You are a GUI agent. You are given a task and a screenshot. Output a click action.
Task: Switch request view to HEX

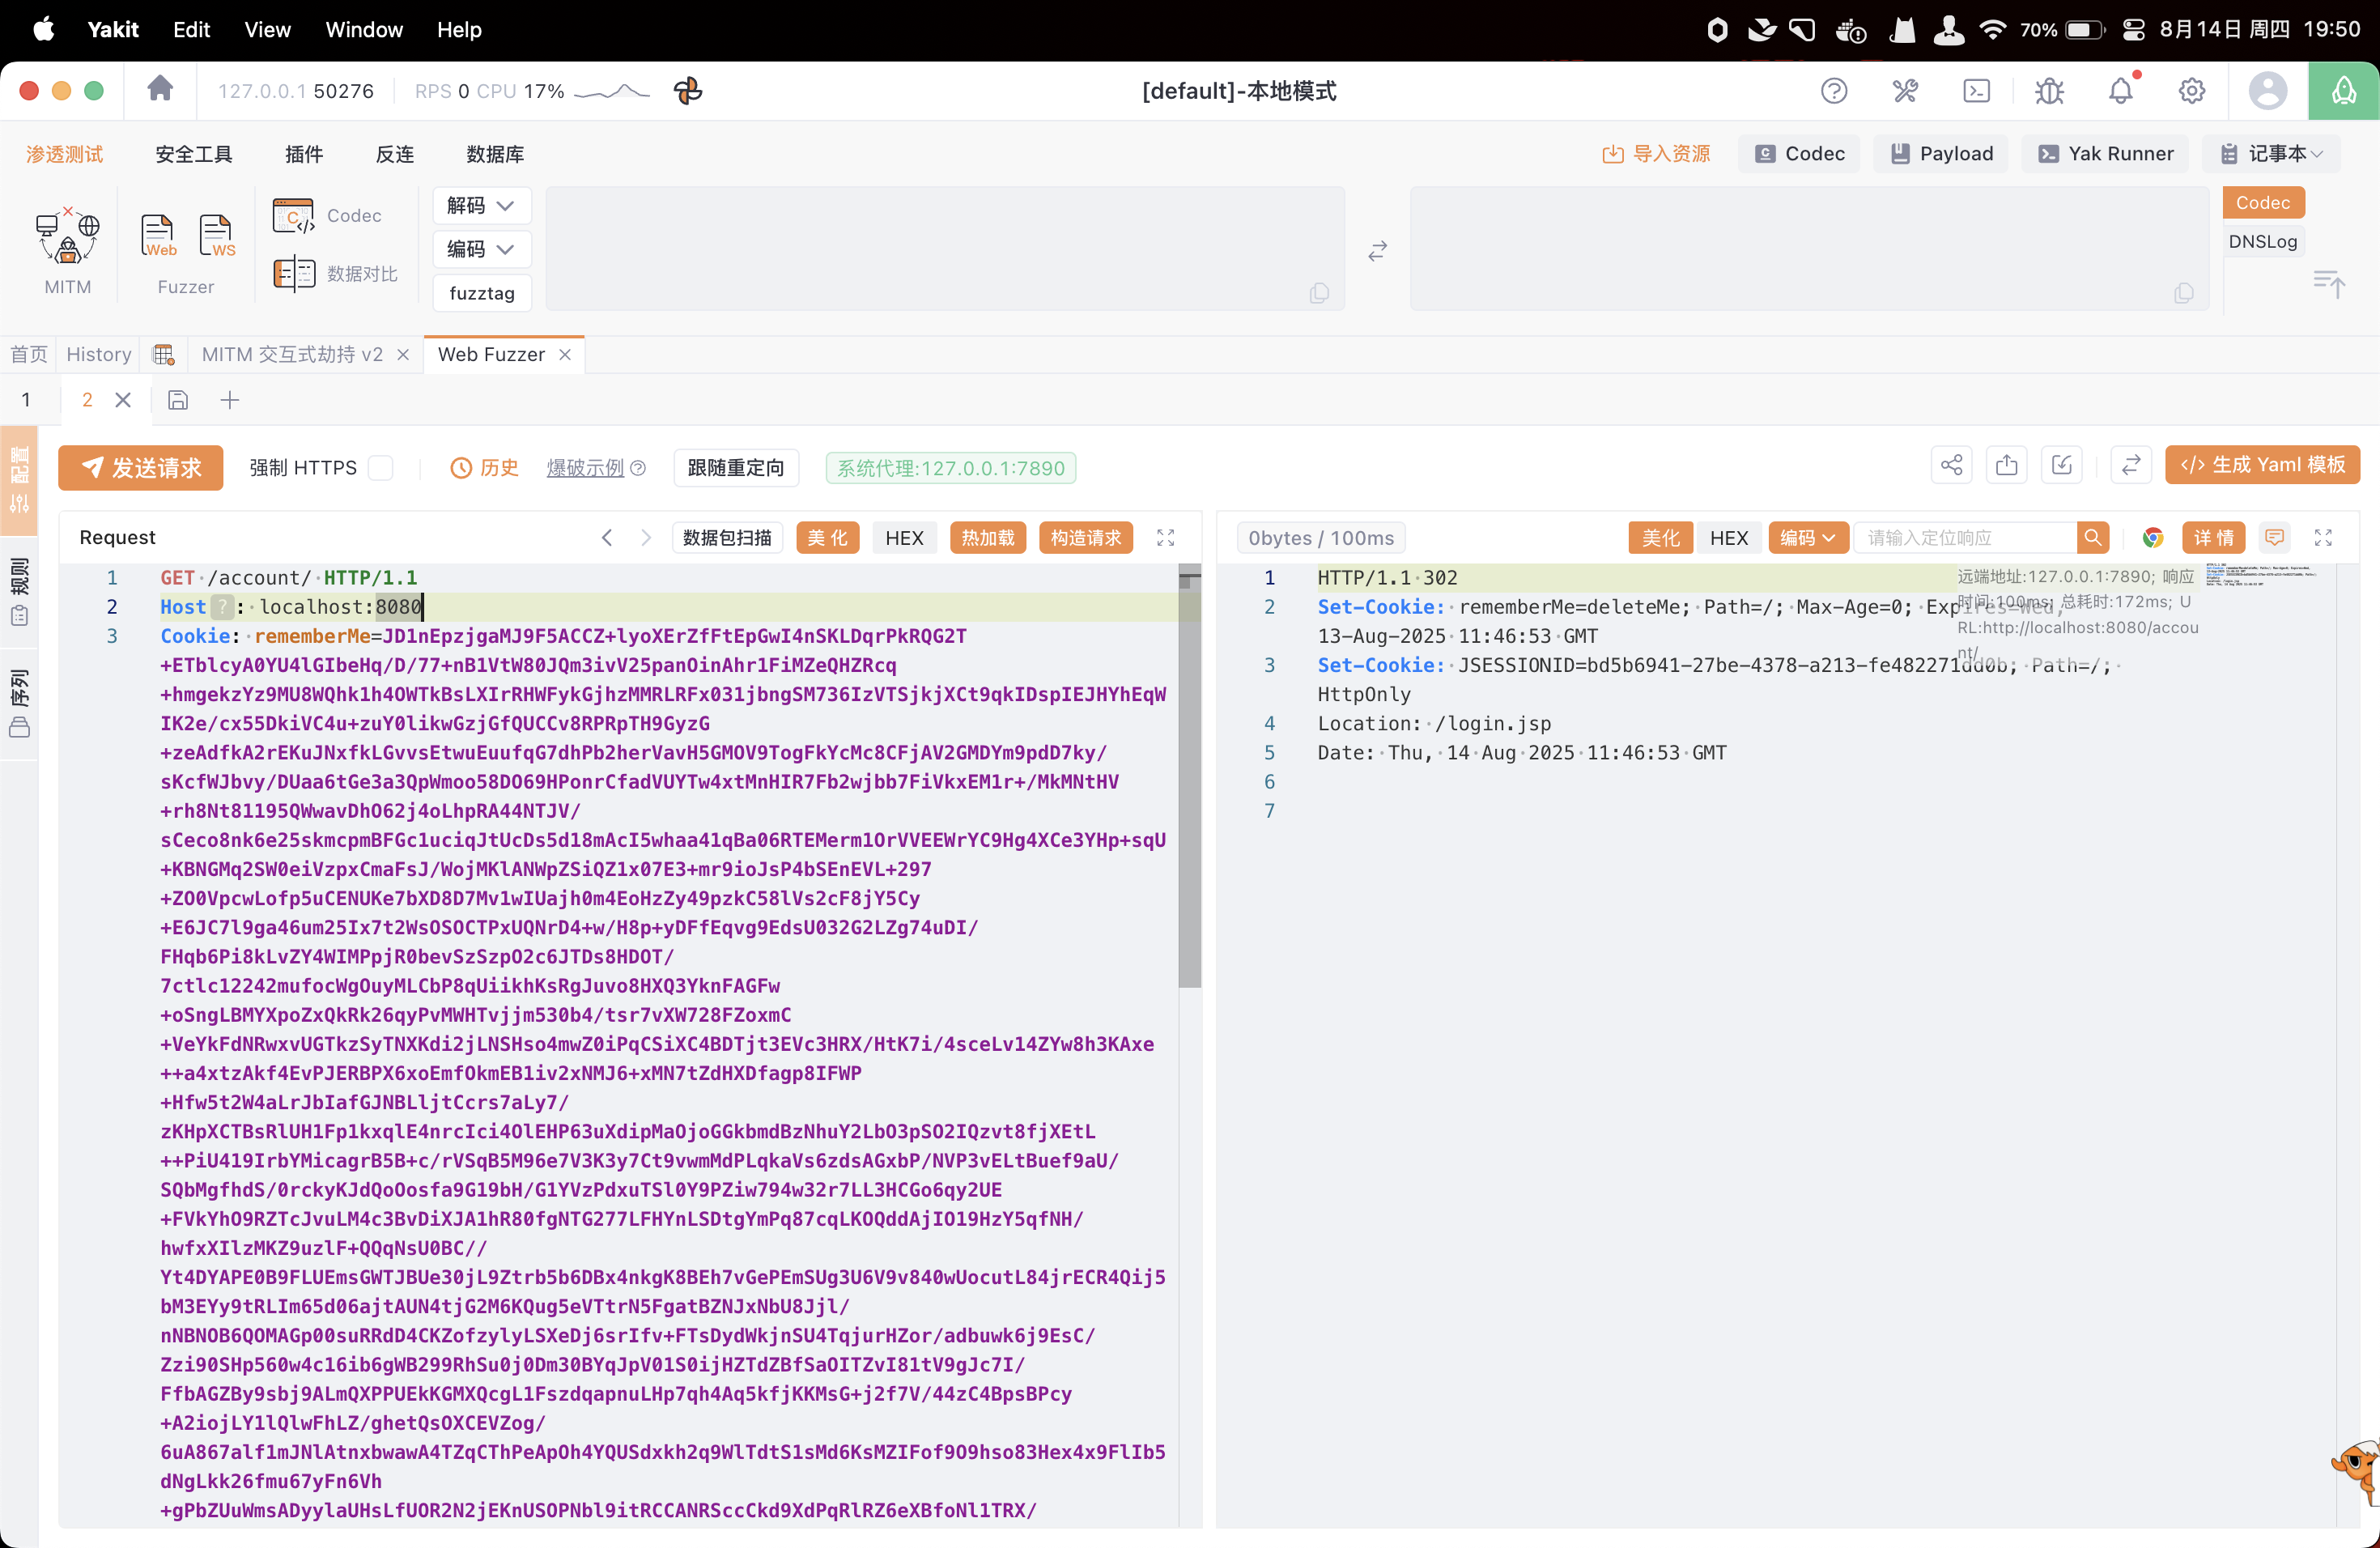pos(903,537)
